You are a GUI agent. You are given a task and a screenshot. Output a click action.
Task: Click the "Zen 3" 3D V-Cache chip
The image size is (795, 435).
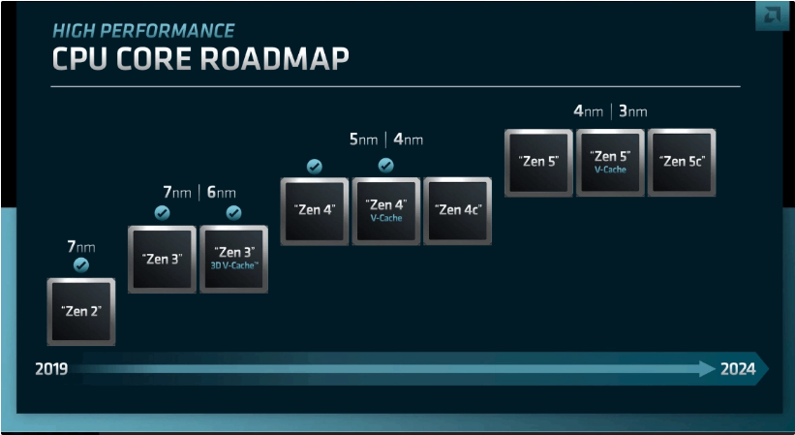click(233, 259)
